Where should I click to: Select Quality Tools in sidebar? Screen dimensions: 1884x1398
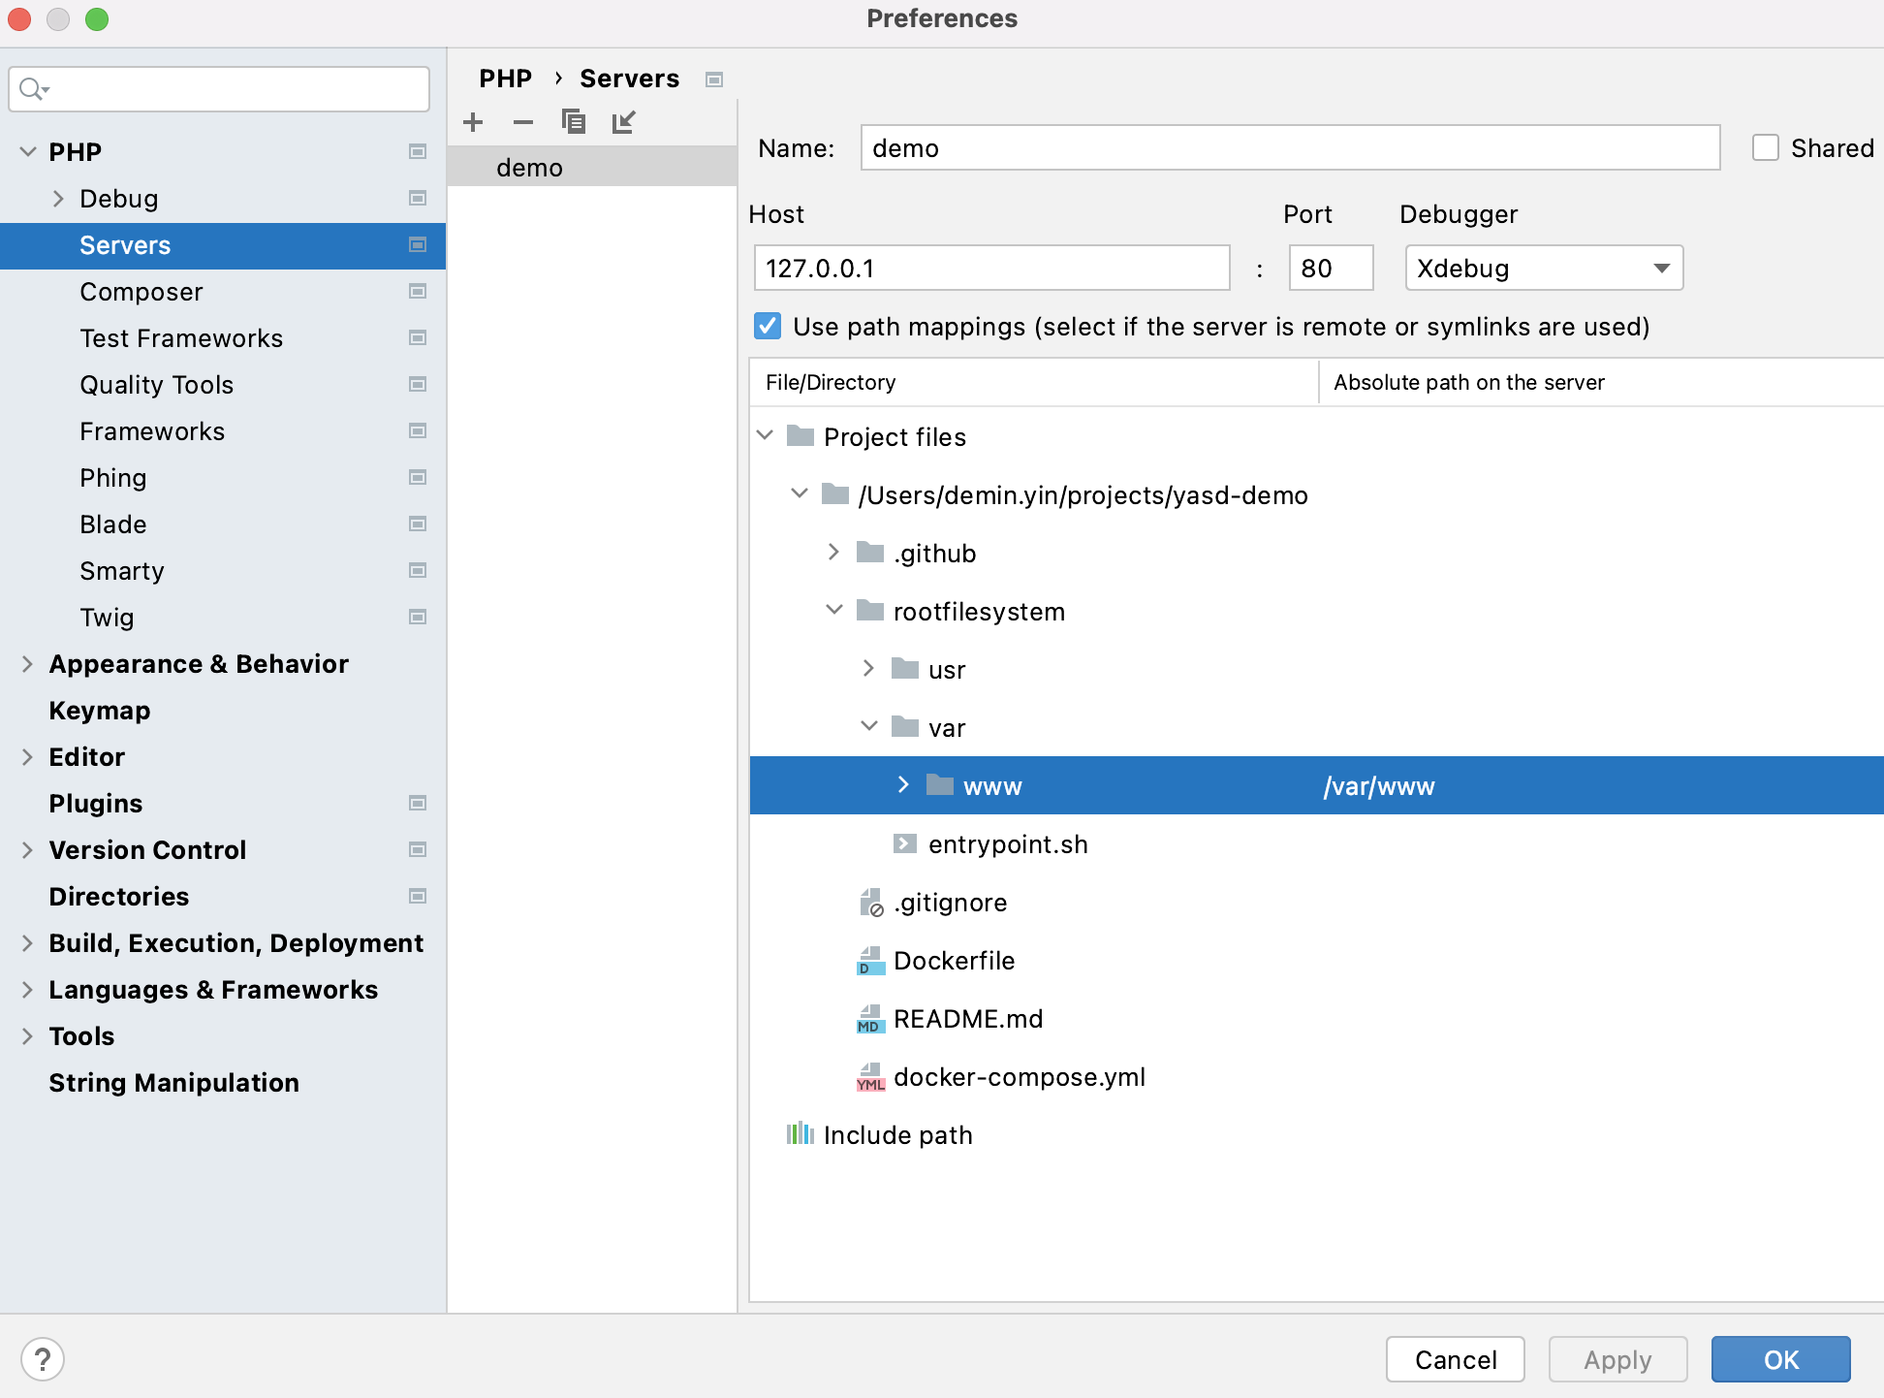[x=157, y=385]
